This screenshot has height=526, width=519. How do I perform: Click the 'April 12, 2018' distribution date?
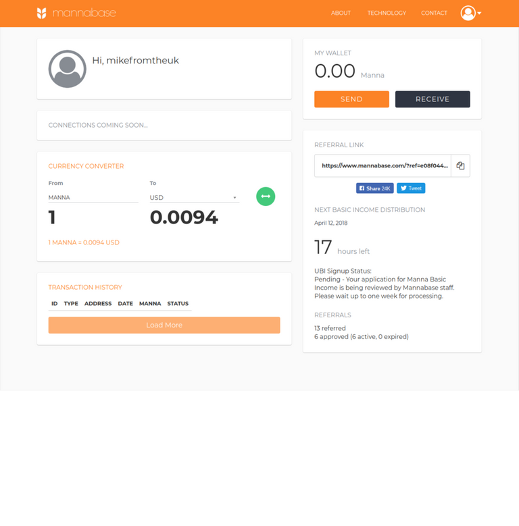click(331, 223)
